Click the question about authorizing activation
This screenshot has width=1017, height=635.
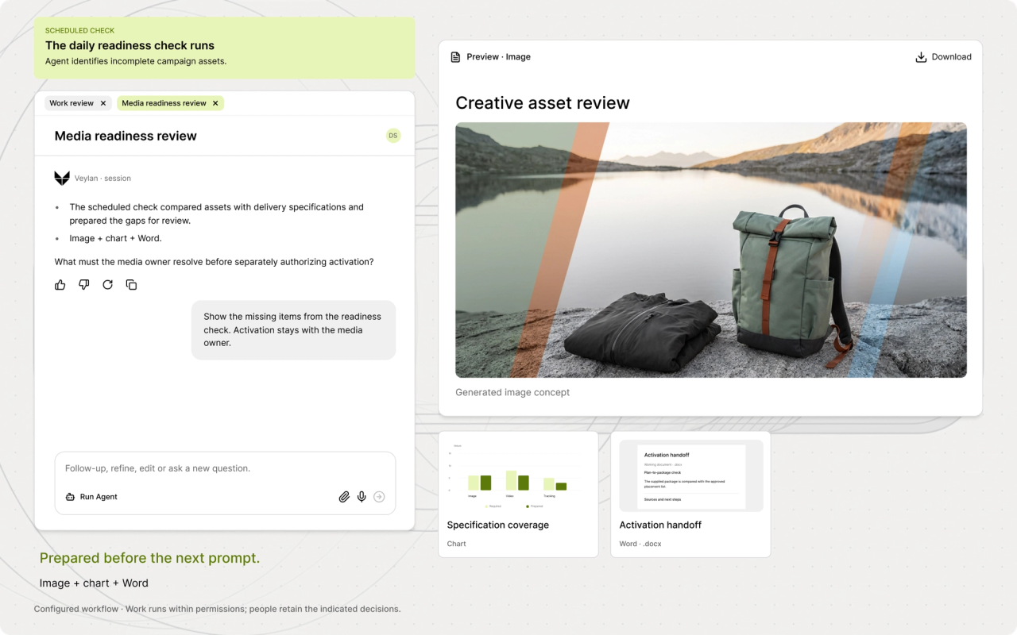click(214, 262)
